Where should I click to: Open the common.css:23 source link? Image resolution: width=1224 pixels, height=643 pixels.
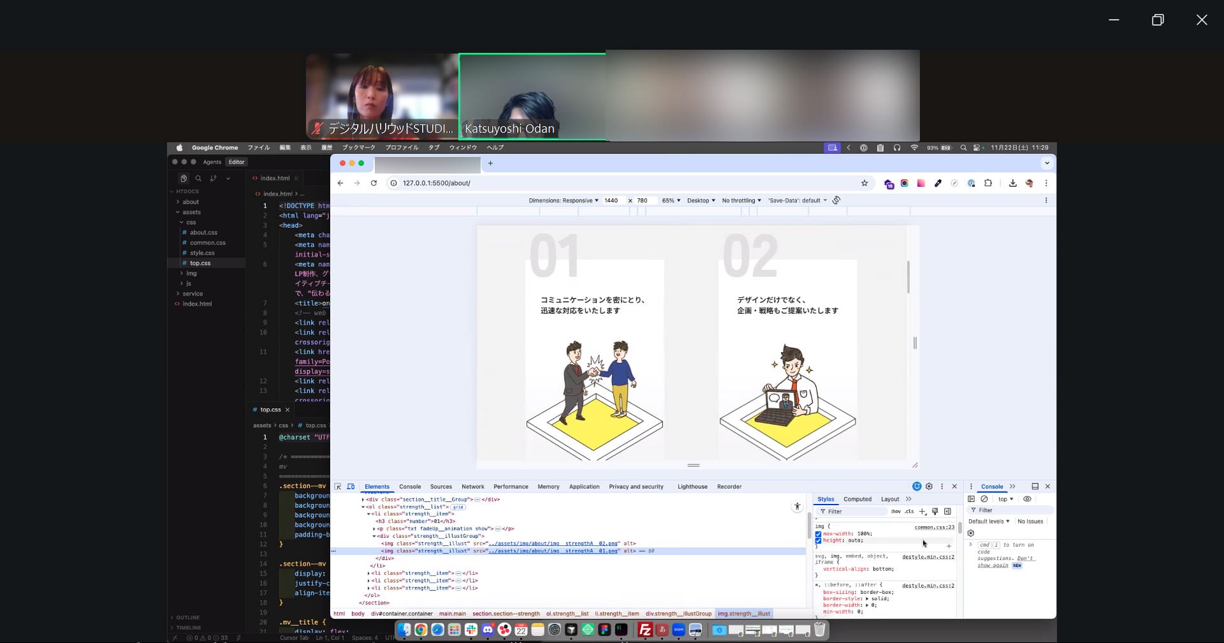934,528
